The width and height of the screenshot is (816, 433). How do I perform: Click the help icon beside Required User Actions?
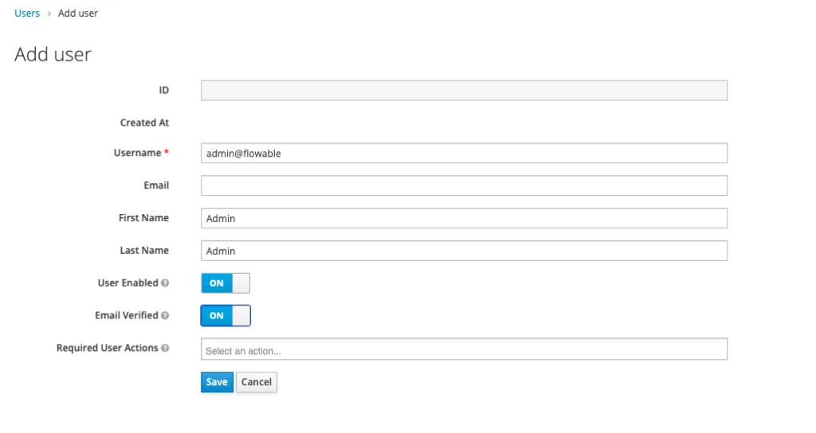(165, 349)
